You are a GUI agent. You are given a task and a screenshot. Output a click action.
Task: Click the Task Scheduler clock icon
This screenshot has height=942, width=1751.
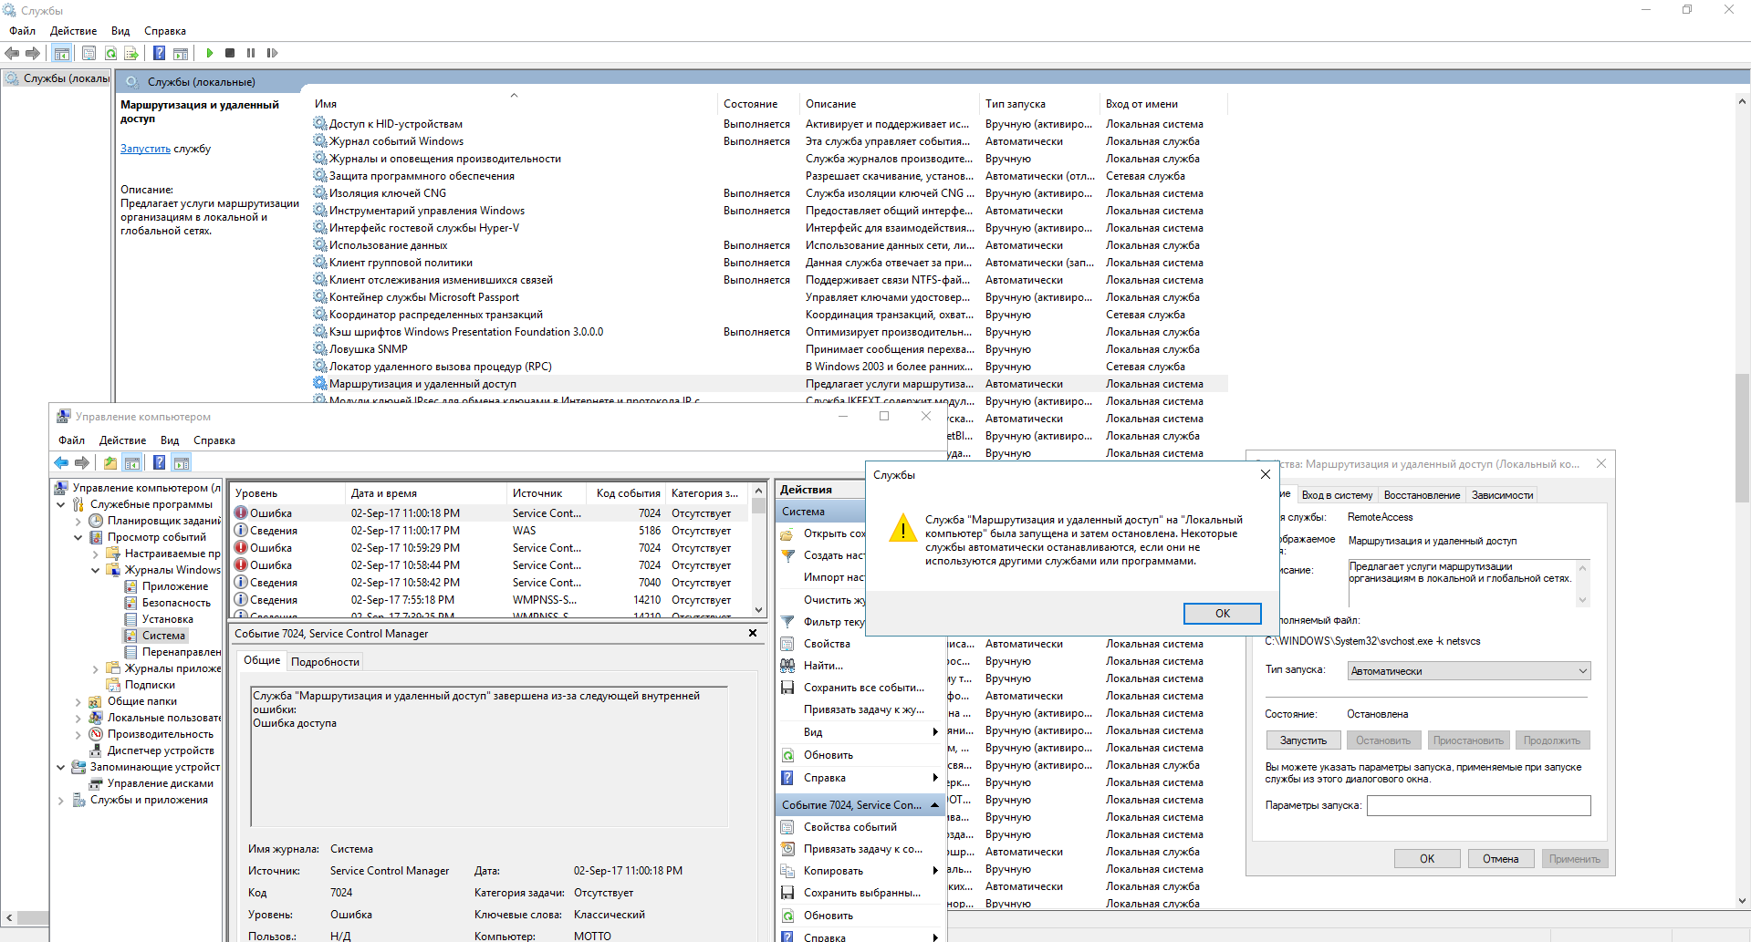[x=96, y=521]
